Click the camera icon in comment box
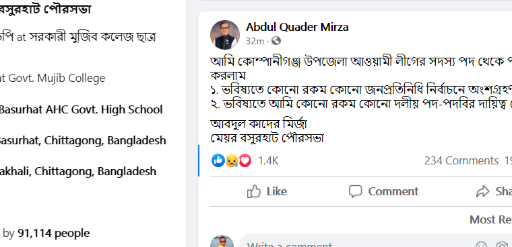The height and width of the screenshot is (247, 512). [501, 245]
